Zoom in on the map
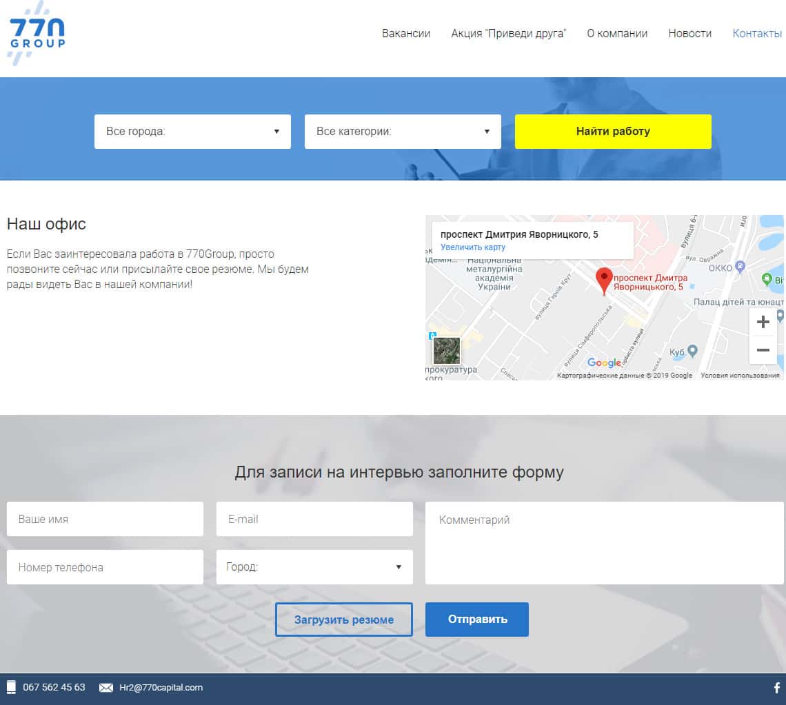786x705 pixels. point(763,322)
